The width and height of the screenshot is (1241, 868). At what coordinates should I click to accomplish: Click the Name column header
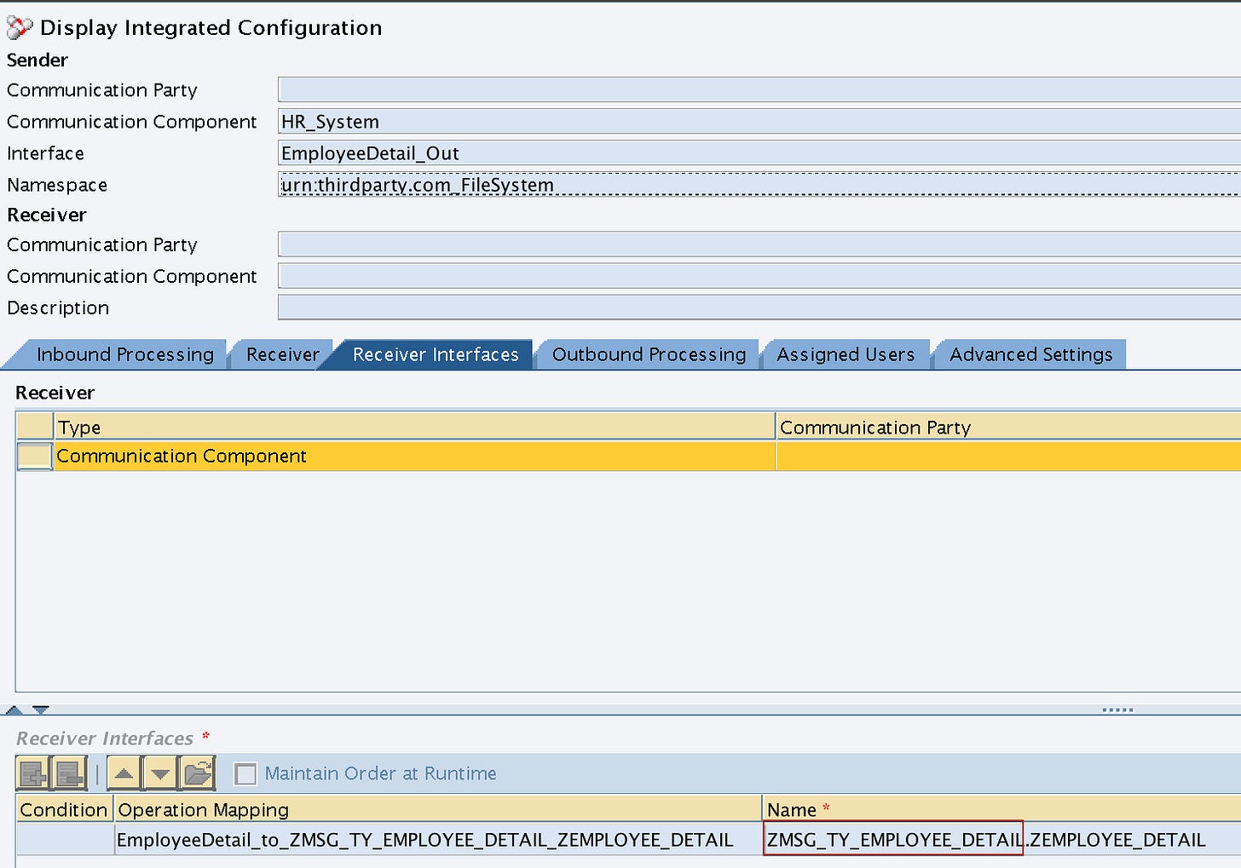pyautogui.click(x=1001, y=809)
